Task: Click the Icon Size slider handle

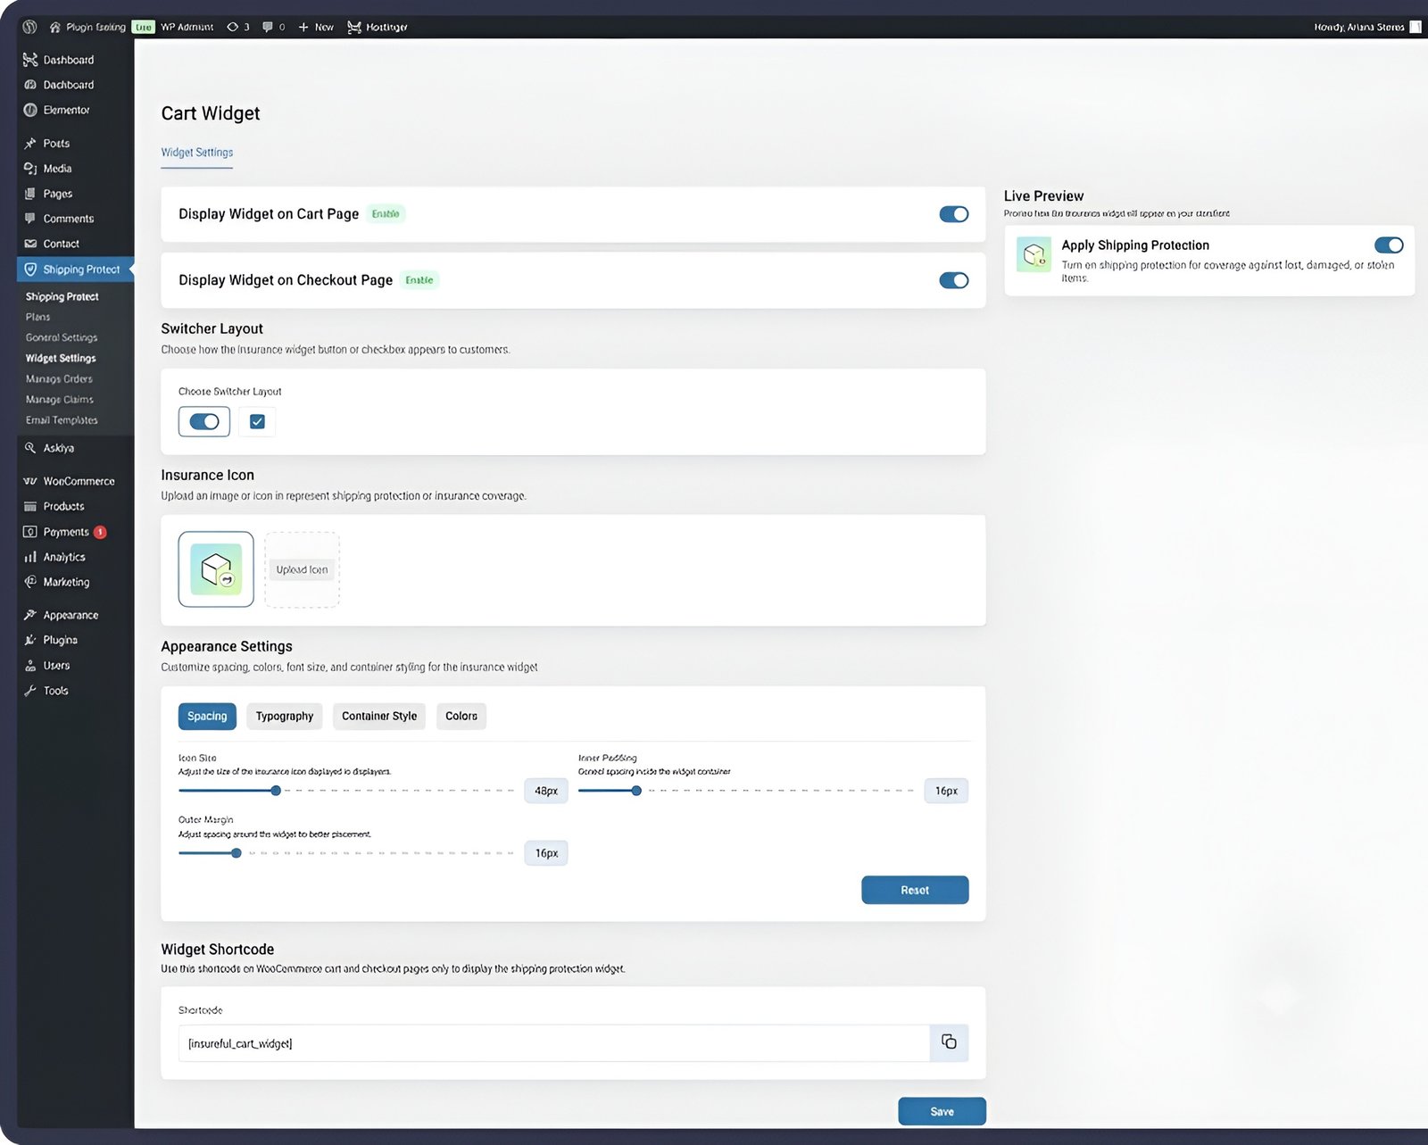Action: click(276, 791)
